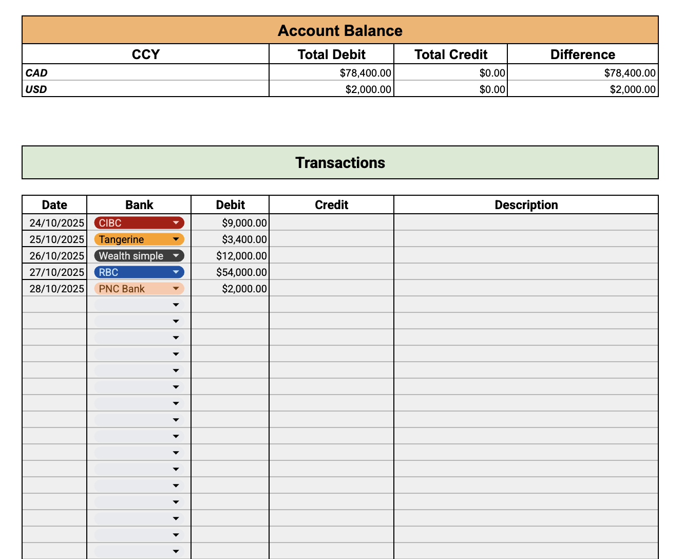Click the 28/10/2025 date cell

pos(54,289)
